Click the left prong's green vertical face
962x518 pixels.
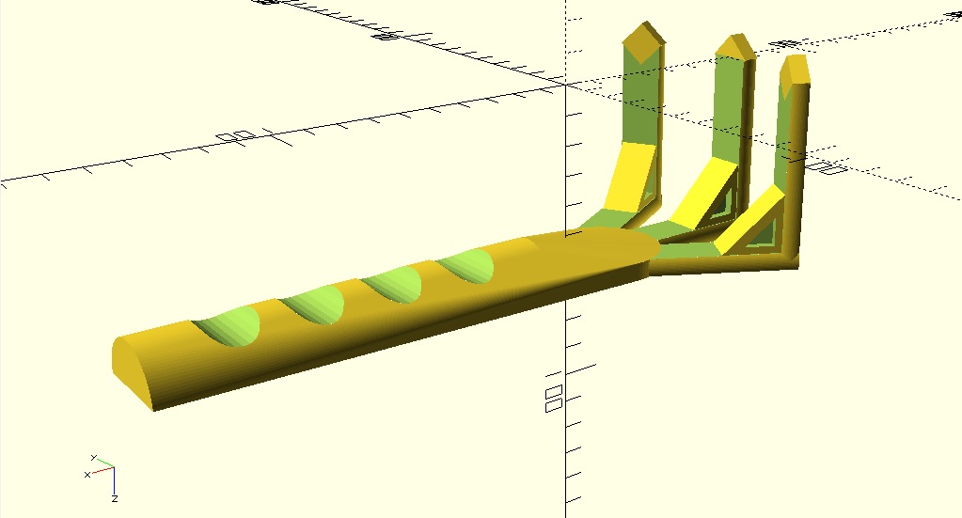coord(641,103)
